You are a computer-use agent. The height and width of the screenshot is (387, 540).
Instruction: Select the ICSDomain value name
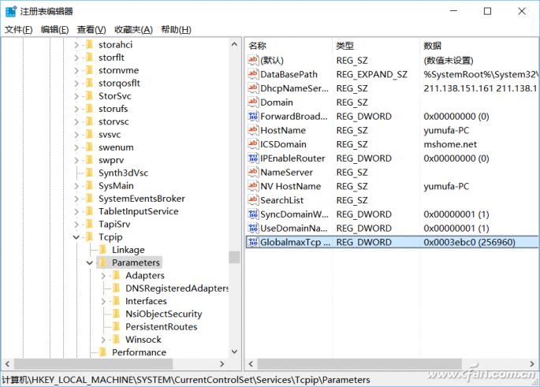coord(283,144)
